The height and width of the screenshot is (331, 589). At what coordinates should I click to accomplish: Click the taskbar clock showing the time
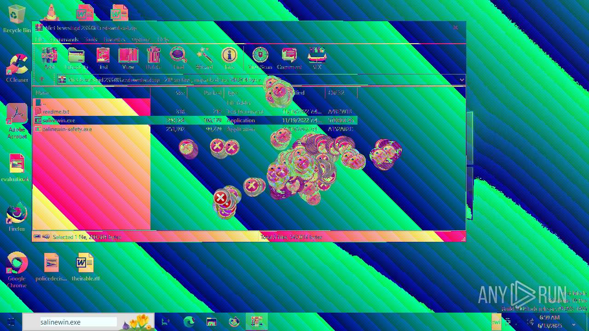point(549,321)
